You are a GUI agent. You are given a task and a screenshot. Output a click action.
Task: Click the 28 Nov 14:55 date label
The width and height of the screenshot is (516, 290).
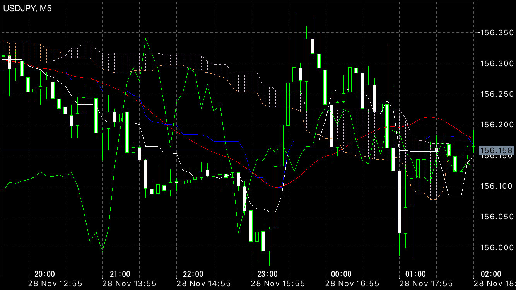tap(203, 284)
